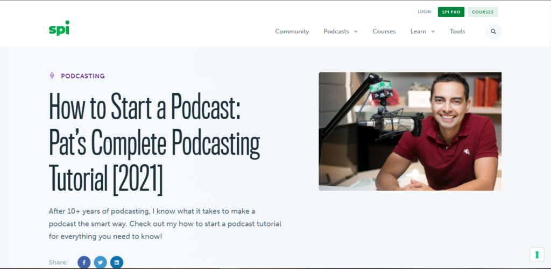Click the How to Start a Podcast headline
The image size is (551, 269).
coord(154,144)
